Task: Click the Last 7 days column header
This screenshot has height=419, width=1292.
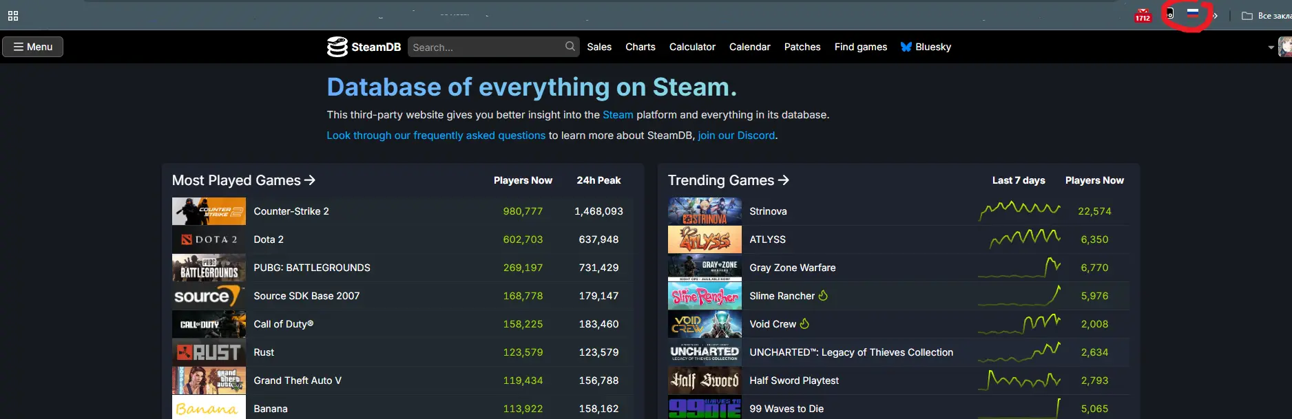Action: 1019,180
